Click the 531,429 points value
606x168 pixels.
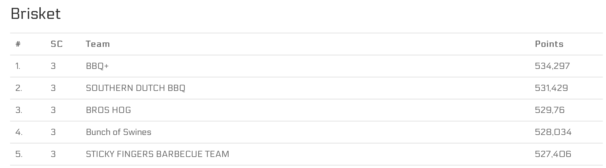[x=551, y=88]
